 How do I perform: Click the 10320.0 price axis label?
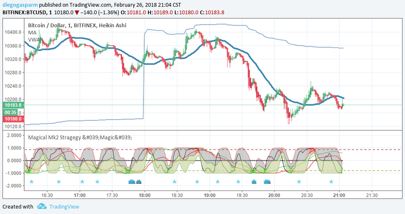click(x=13, y=59)
